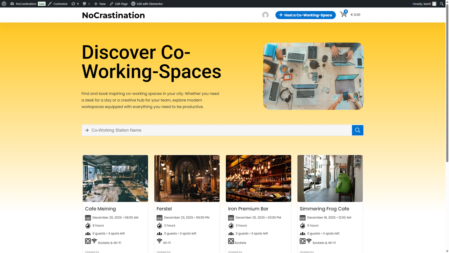The width and height of the screenshot is (449, 253).
Task: Click stopwatch icon beside 8 hours
Action: pos(88,226)
